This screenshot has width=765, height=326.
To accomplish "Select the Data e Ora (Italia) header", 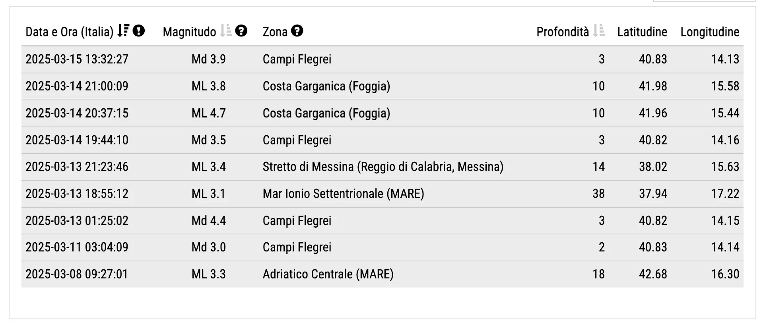I will tap(70, 32).
